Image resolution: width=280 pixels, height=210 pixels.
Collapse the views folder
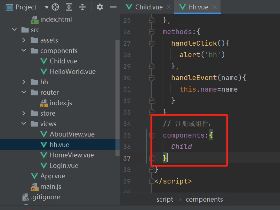pos(24,124)
